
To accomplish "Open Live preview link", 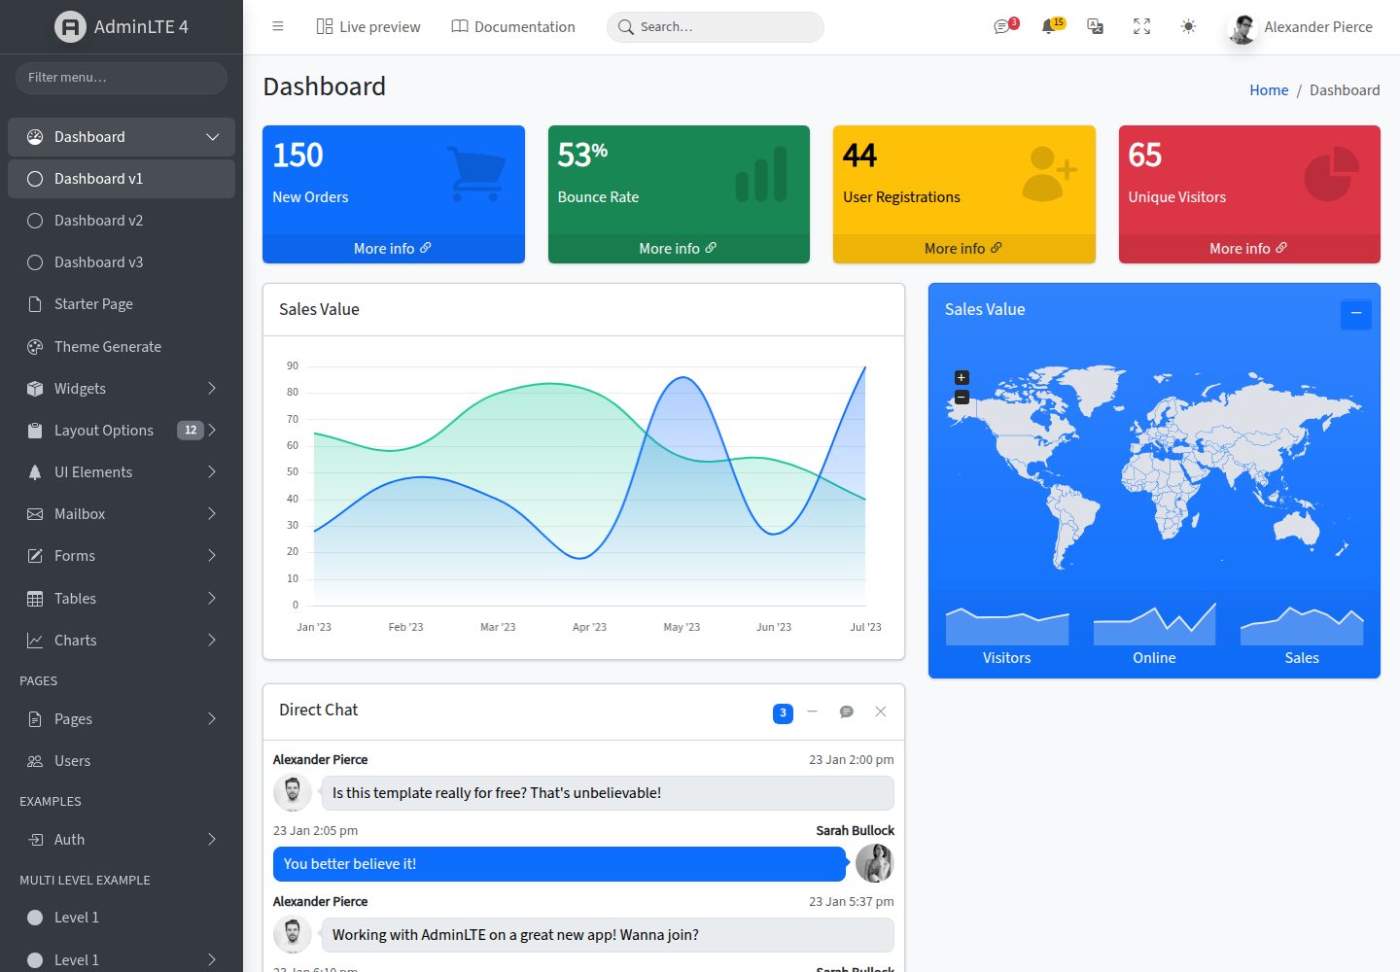I will point(368,26).
